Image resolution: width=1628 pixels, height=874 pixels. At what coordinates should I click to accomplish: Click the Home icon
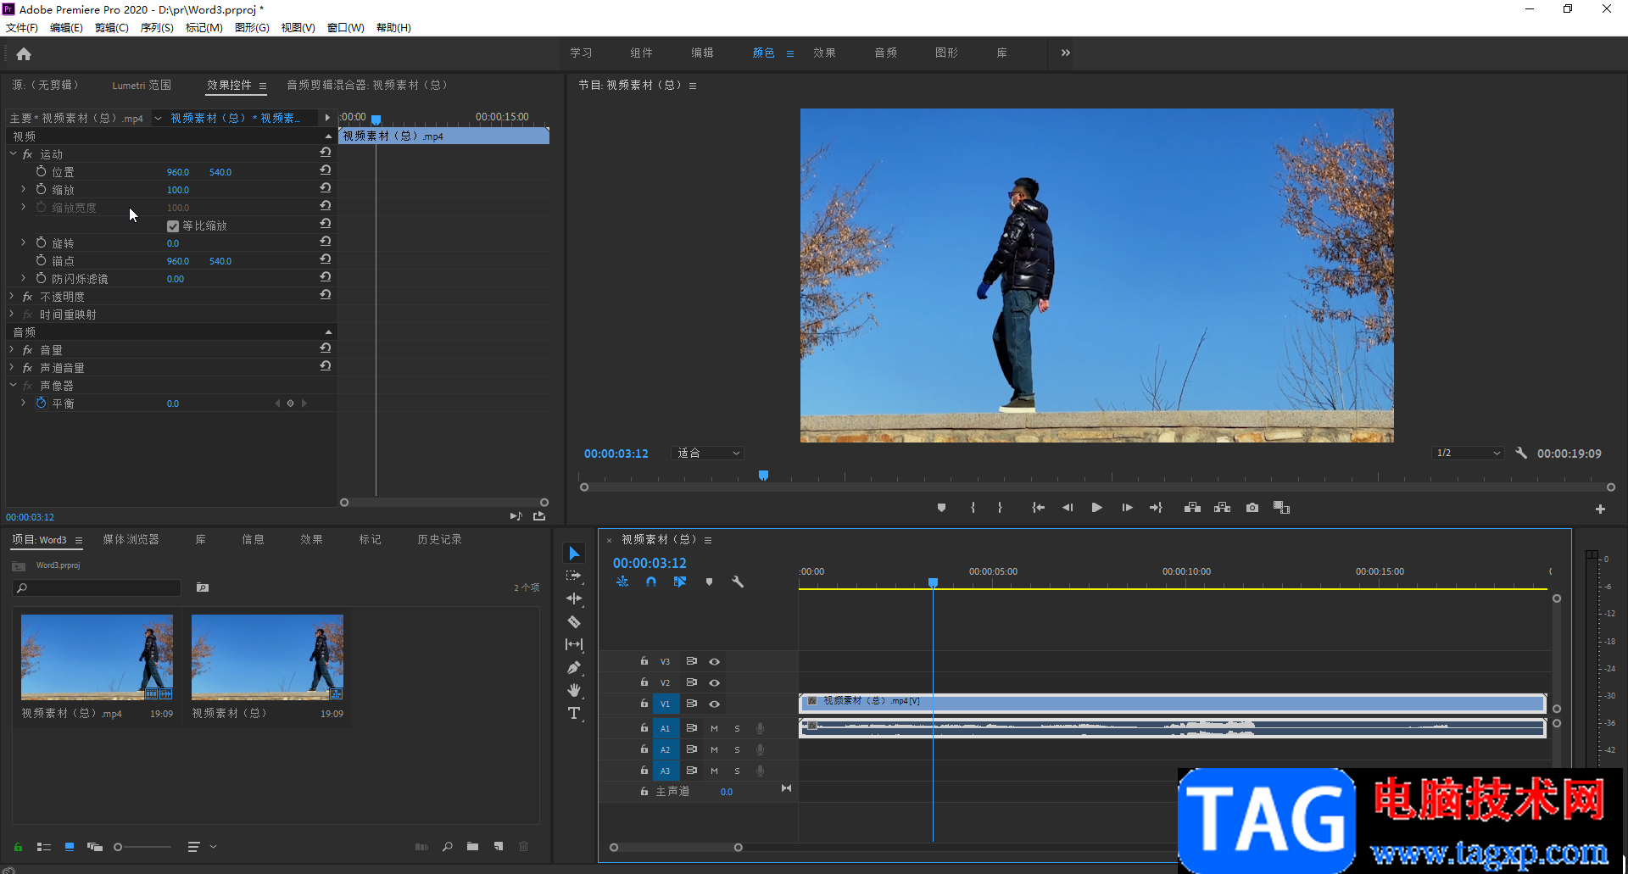(24, 54)
